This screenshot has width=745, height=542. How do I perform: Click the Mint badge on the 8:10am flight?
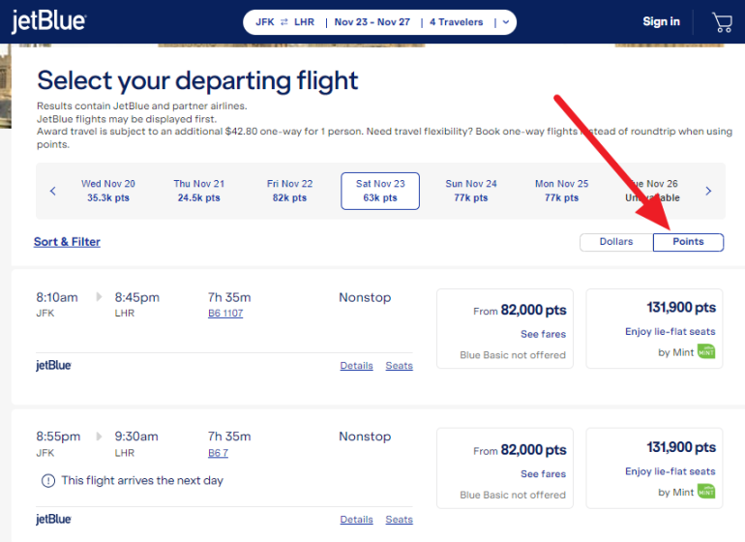(x=706, y=352)
